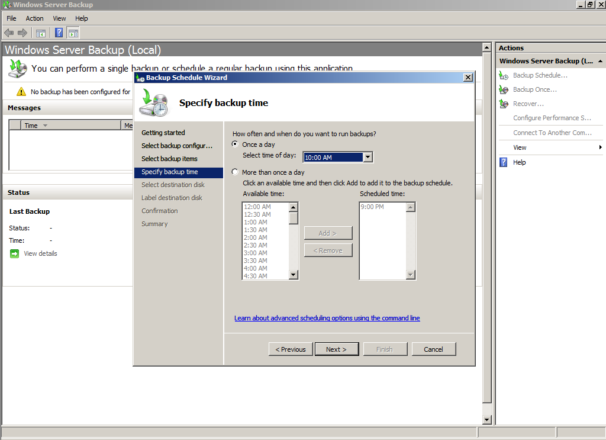Screen dimensions: 606x440
Task: Click the Windows Server Backup title icon
Action: 7,5
